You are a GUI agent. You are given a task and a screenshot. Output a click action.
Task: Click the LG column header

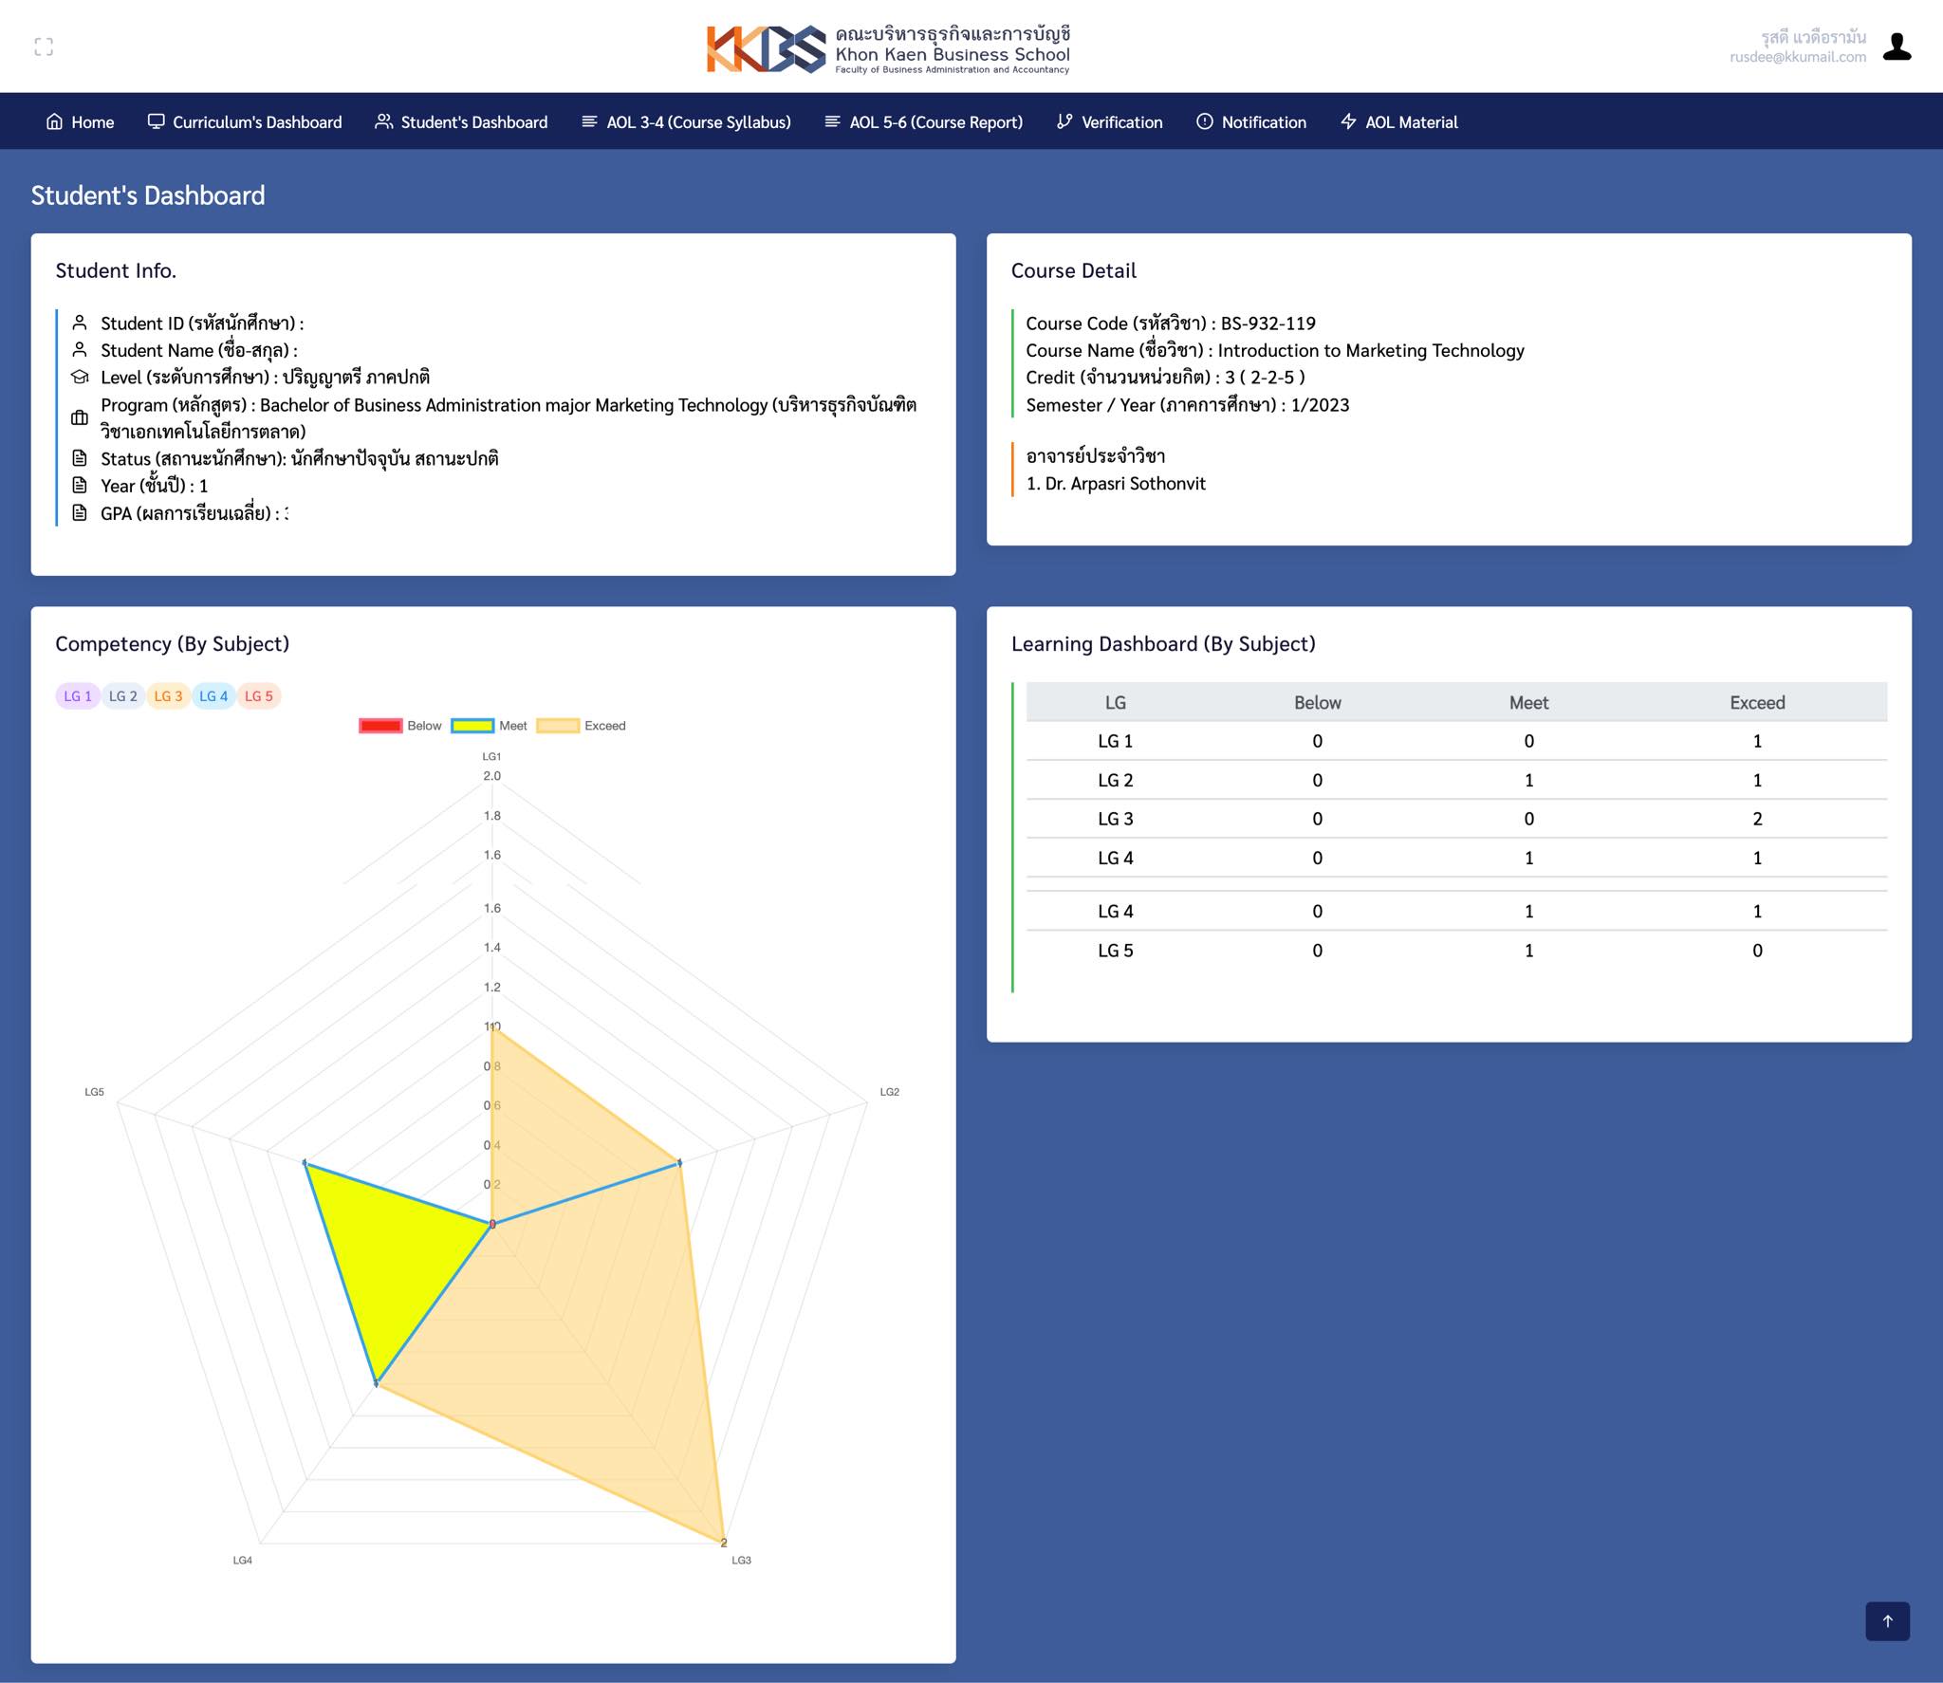1116,702
